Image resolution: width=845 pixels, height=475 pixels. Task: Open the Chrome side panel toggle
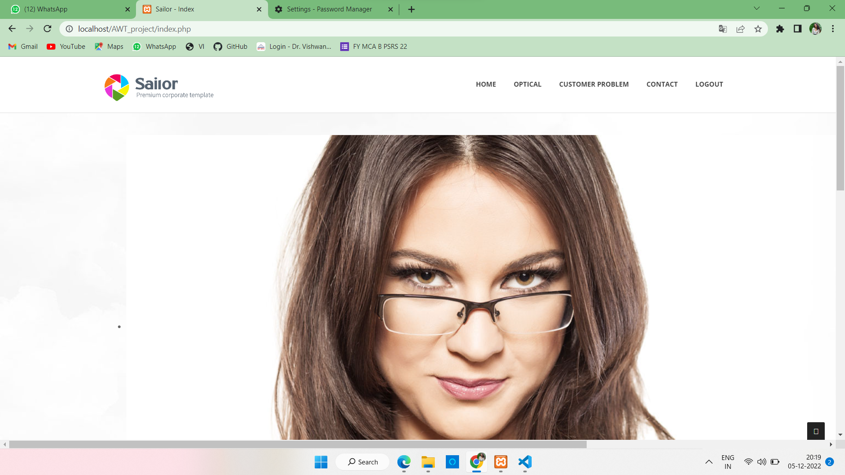(797, 29)
